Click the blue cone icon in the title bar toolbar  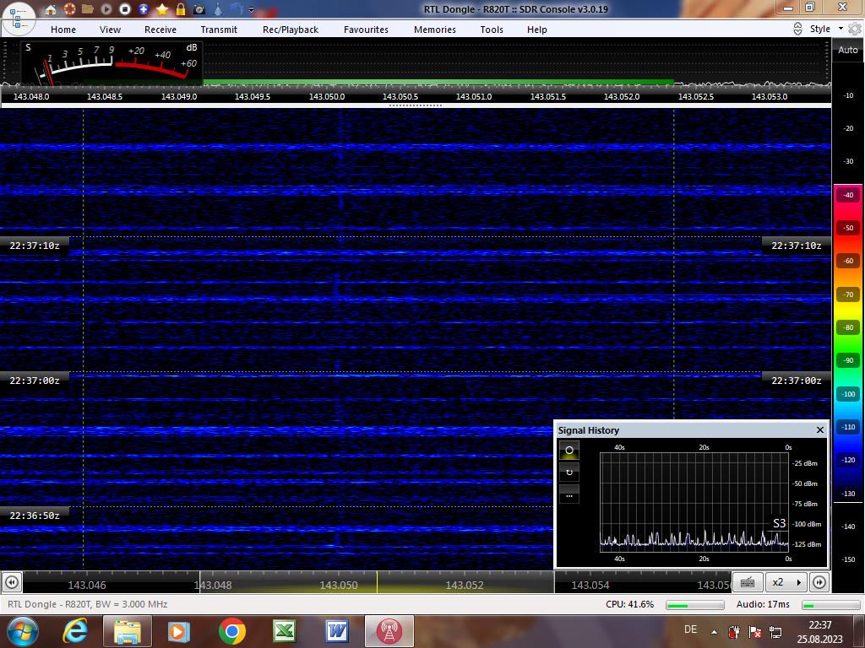coord(218,8)
